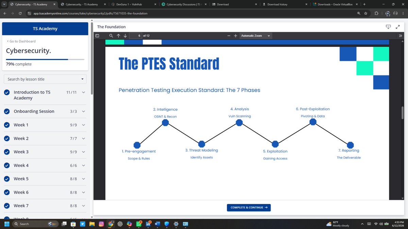This screenshot has width=408, height=229.
Task: Click the PDF page number field
Action: (135, 36)
